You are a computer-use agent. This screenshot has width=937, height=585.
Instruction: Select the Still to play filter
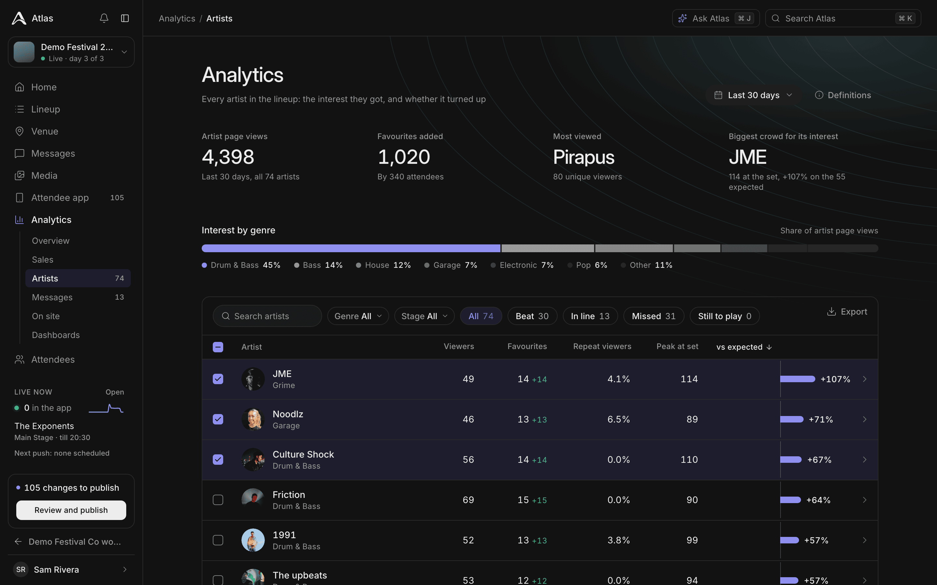click(725, 316)
